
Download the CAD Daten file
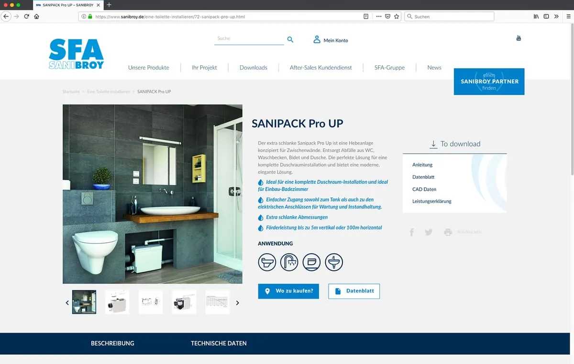point(424,189)
